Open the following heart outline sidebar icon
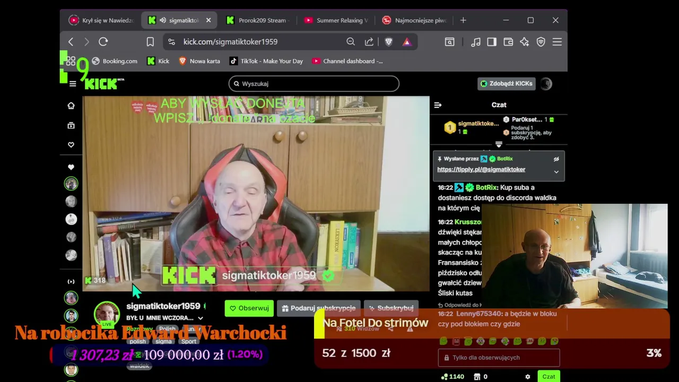The width and height of the screenshot is (679, 382). coord(71,144)
